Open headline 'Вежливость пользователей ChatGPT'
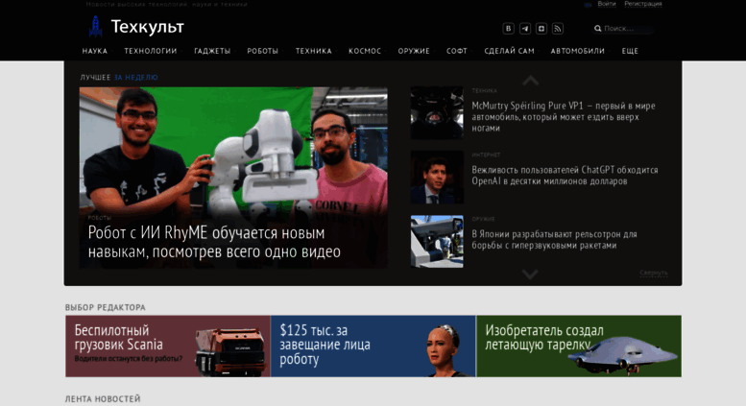 point(565,176)
